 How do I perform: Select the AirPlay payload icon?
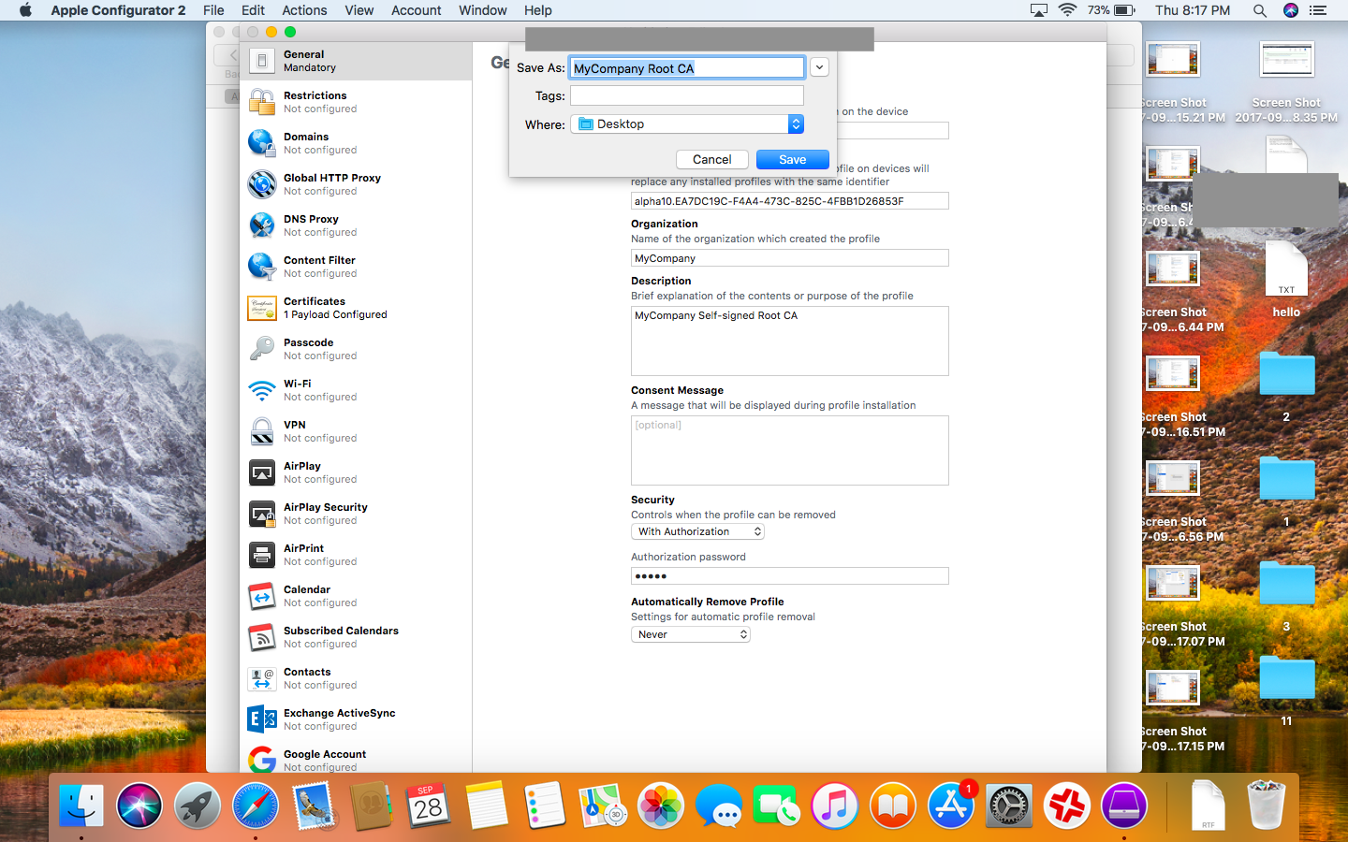pyautogui.click(x=262, y=472)
